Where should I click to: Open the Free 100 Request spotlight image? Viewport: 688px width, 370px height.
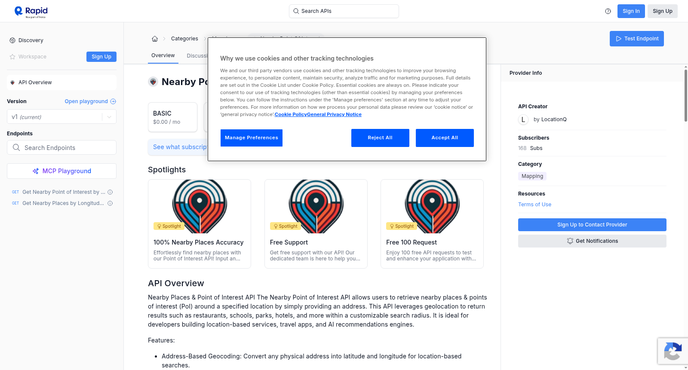(x=432, y=206)
